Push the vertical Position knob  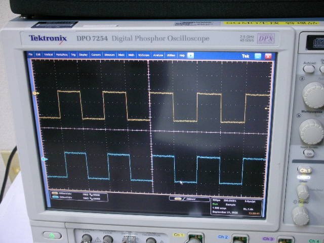click(303, 191)
